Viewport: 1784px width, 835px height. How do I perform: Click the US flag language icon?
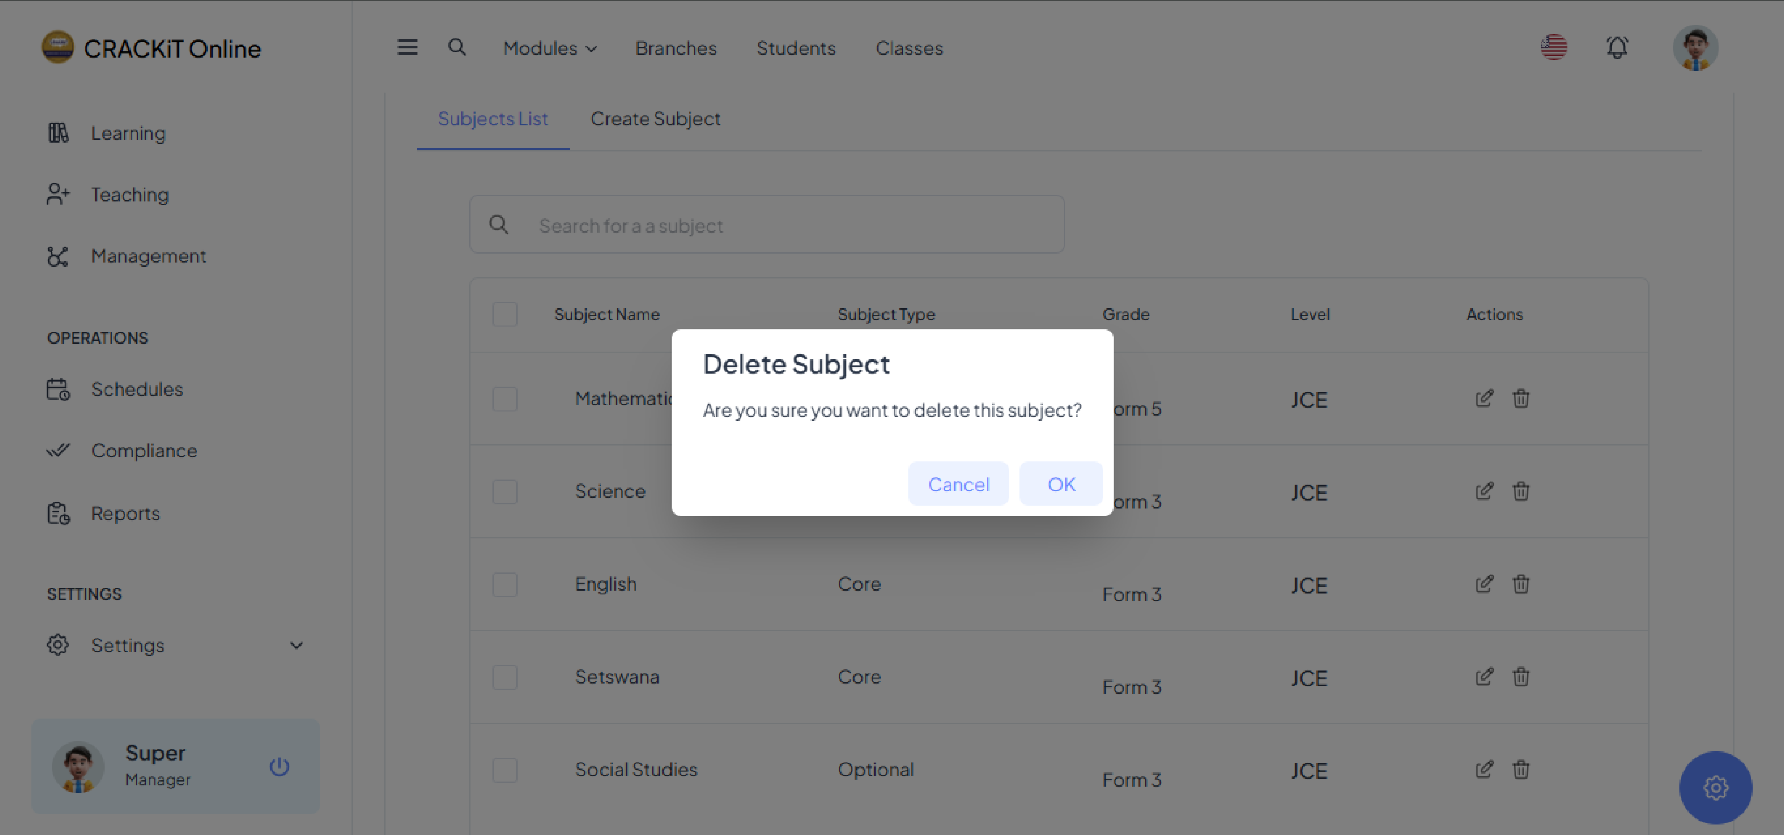(1554, 48)
